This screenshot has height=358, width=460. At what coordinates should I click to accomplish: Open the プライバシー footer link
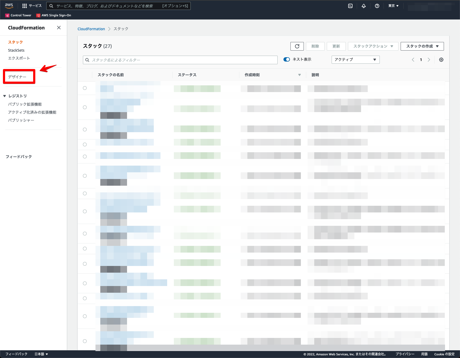(x=405, y=354)
